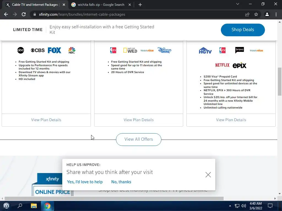This screenshot has height=211, width=282.
Task: Click the NBA TV logo in middle plan
Action: coord(113,50)
